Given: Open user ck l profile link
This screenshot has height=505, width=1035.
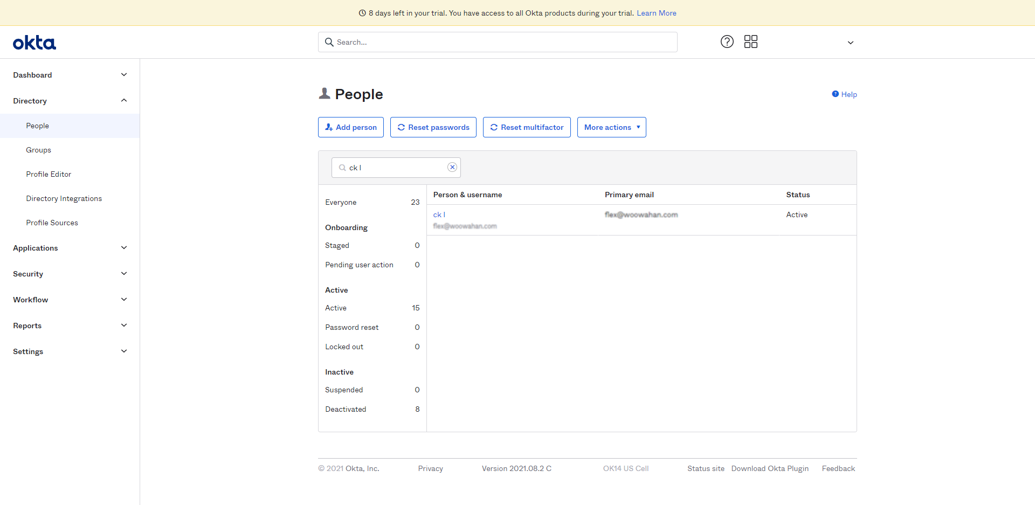Looking at the screenshot, I should coord(439,215).
